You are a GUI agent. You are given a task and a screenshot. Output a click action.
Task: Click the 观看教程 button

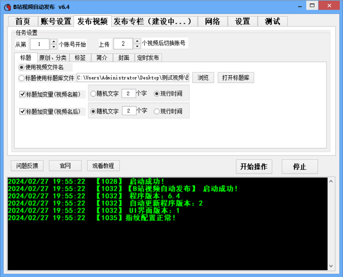[x=103, y=166]
